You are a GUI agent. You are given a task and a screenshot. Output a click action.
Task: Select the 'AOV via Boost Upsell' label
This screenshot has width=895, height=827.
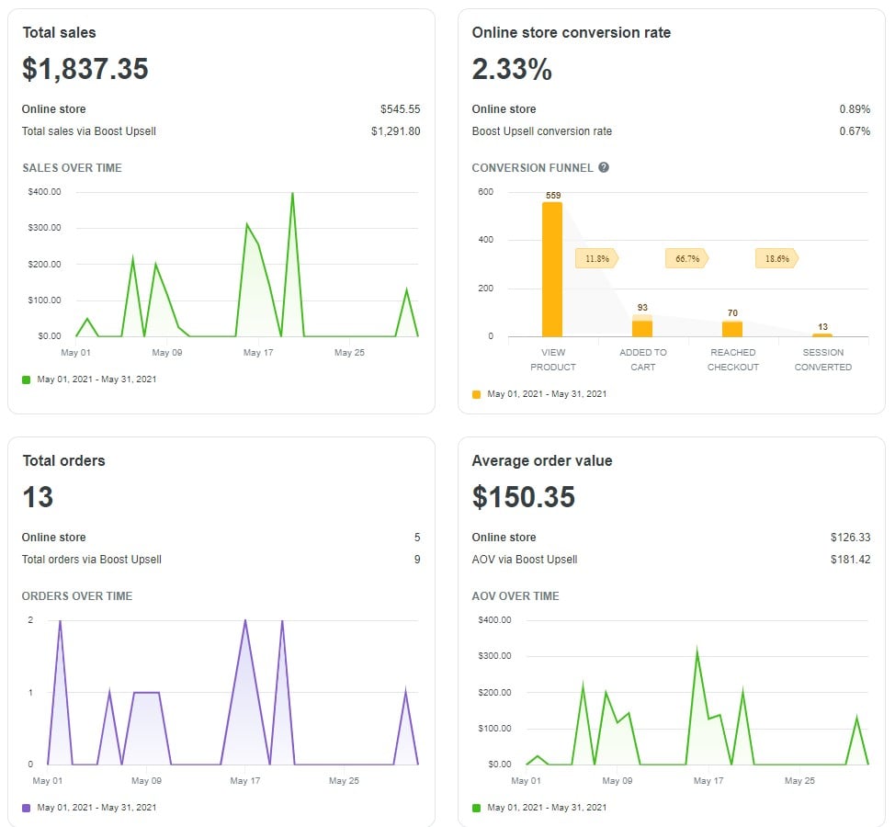(x=525, y=560)
